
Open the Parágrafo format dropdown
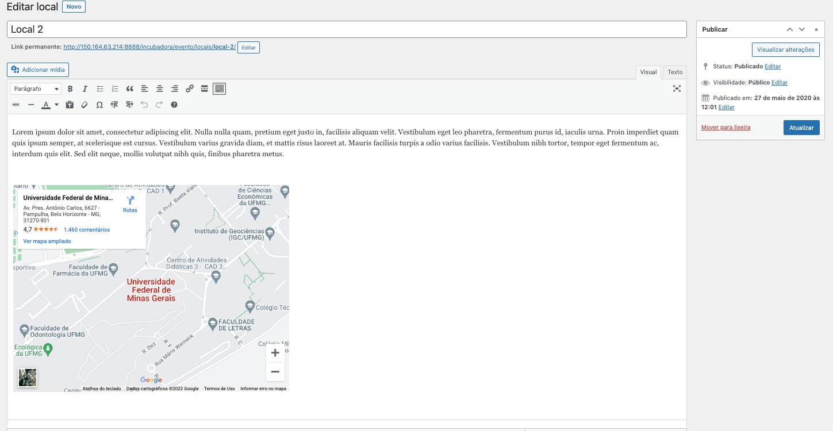coord(36,89)
